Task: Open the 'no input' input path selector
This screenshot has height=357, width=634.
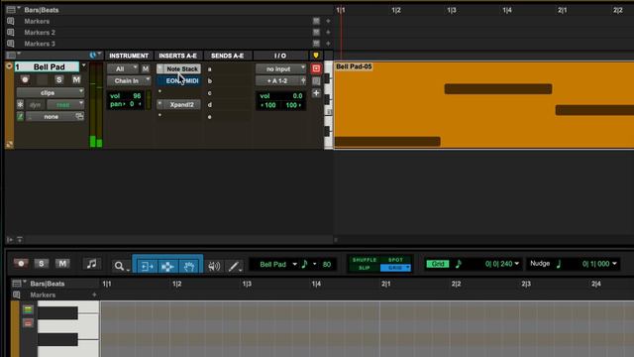Action: (280, 68)
